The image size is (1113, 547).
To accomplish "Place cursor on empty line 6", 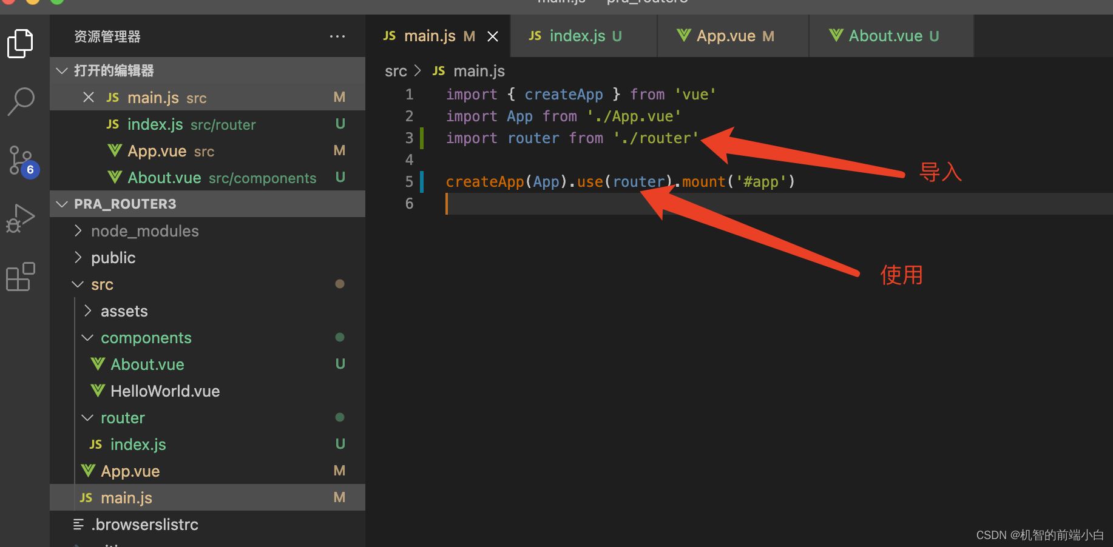I will click(x=779, y=204).
